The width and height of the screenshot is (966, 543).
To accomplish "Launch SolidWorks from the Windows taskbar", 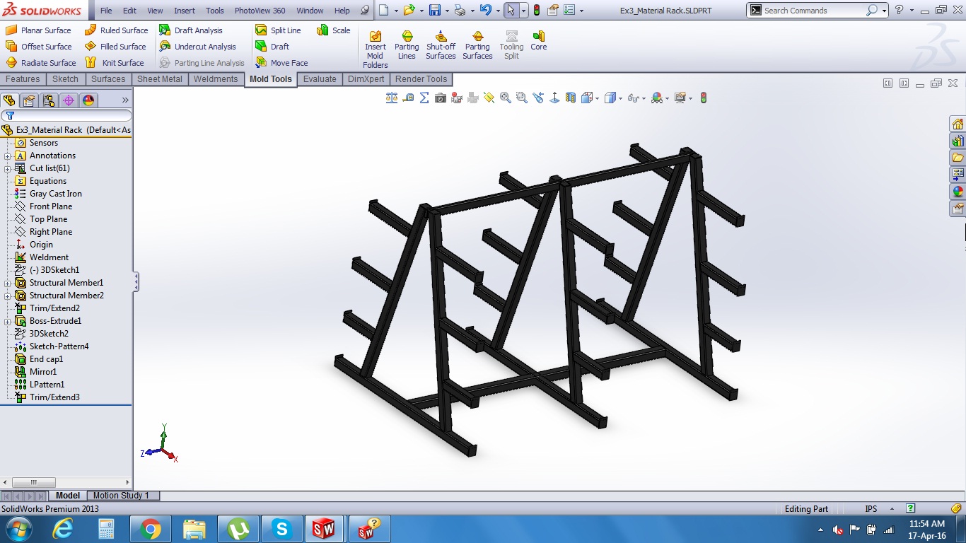I will tap(325, 528).
